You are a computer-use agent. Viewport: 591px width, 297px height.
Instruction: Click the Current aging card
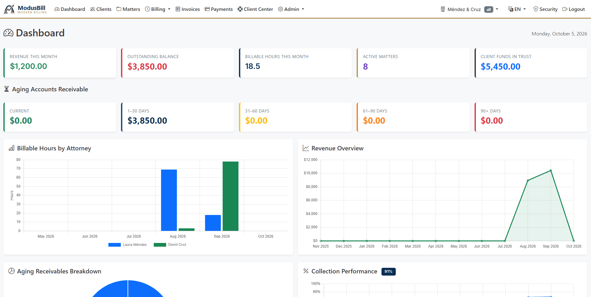tap(60, 117)
